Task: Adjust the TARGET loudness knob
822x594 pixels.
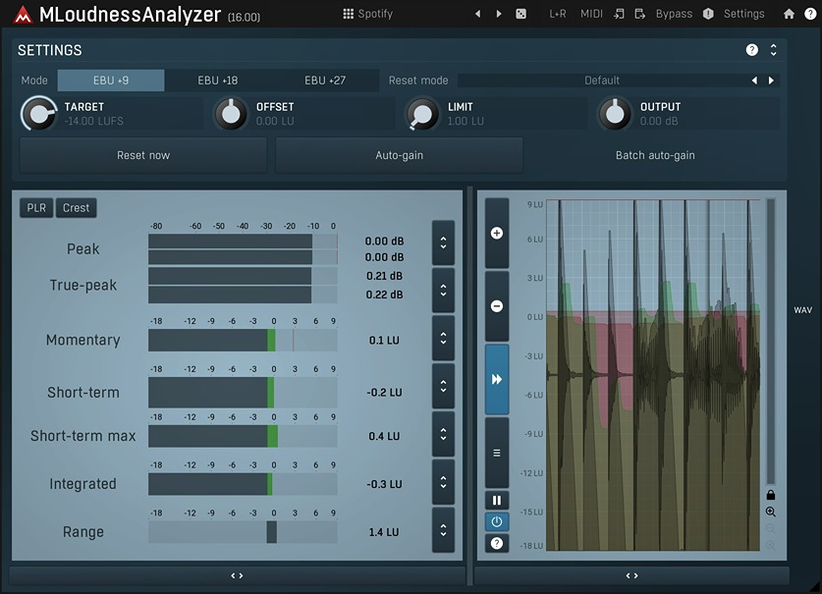Action: click(x=38, y=113)
